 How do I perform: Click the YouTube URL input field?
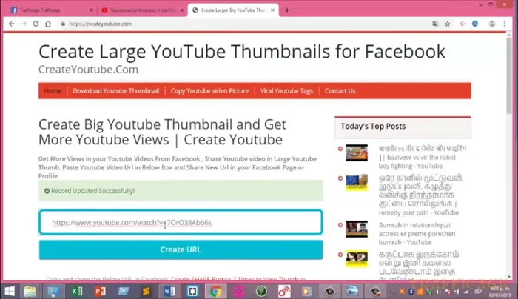pos(181,223)
